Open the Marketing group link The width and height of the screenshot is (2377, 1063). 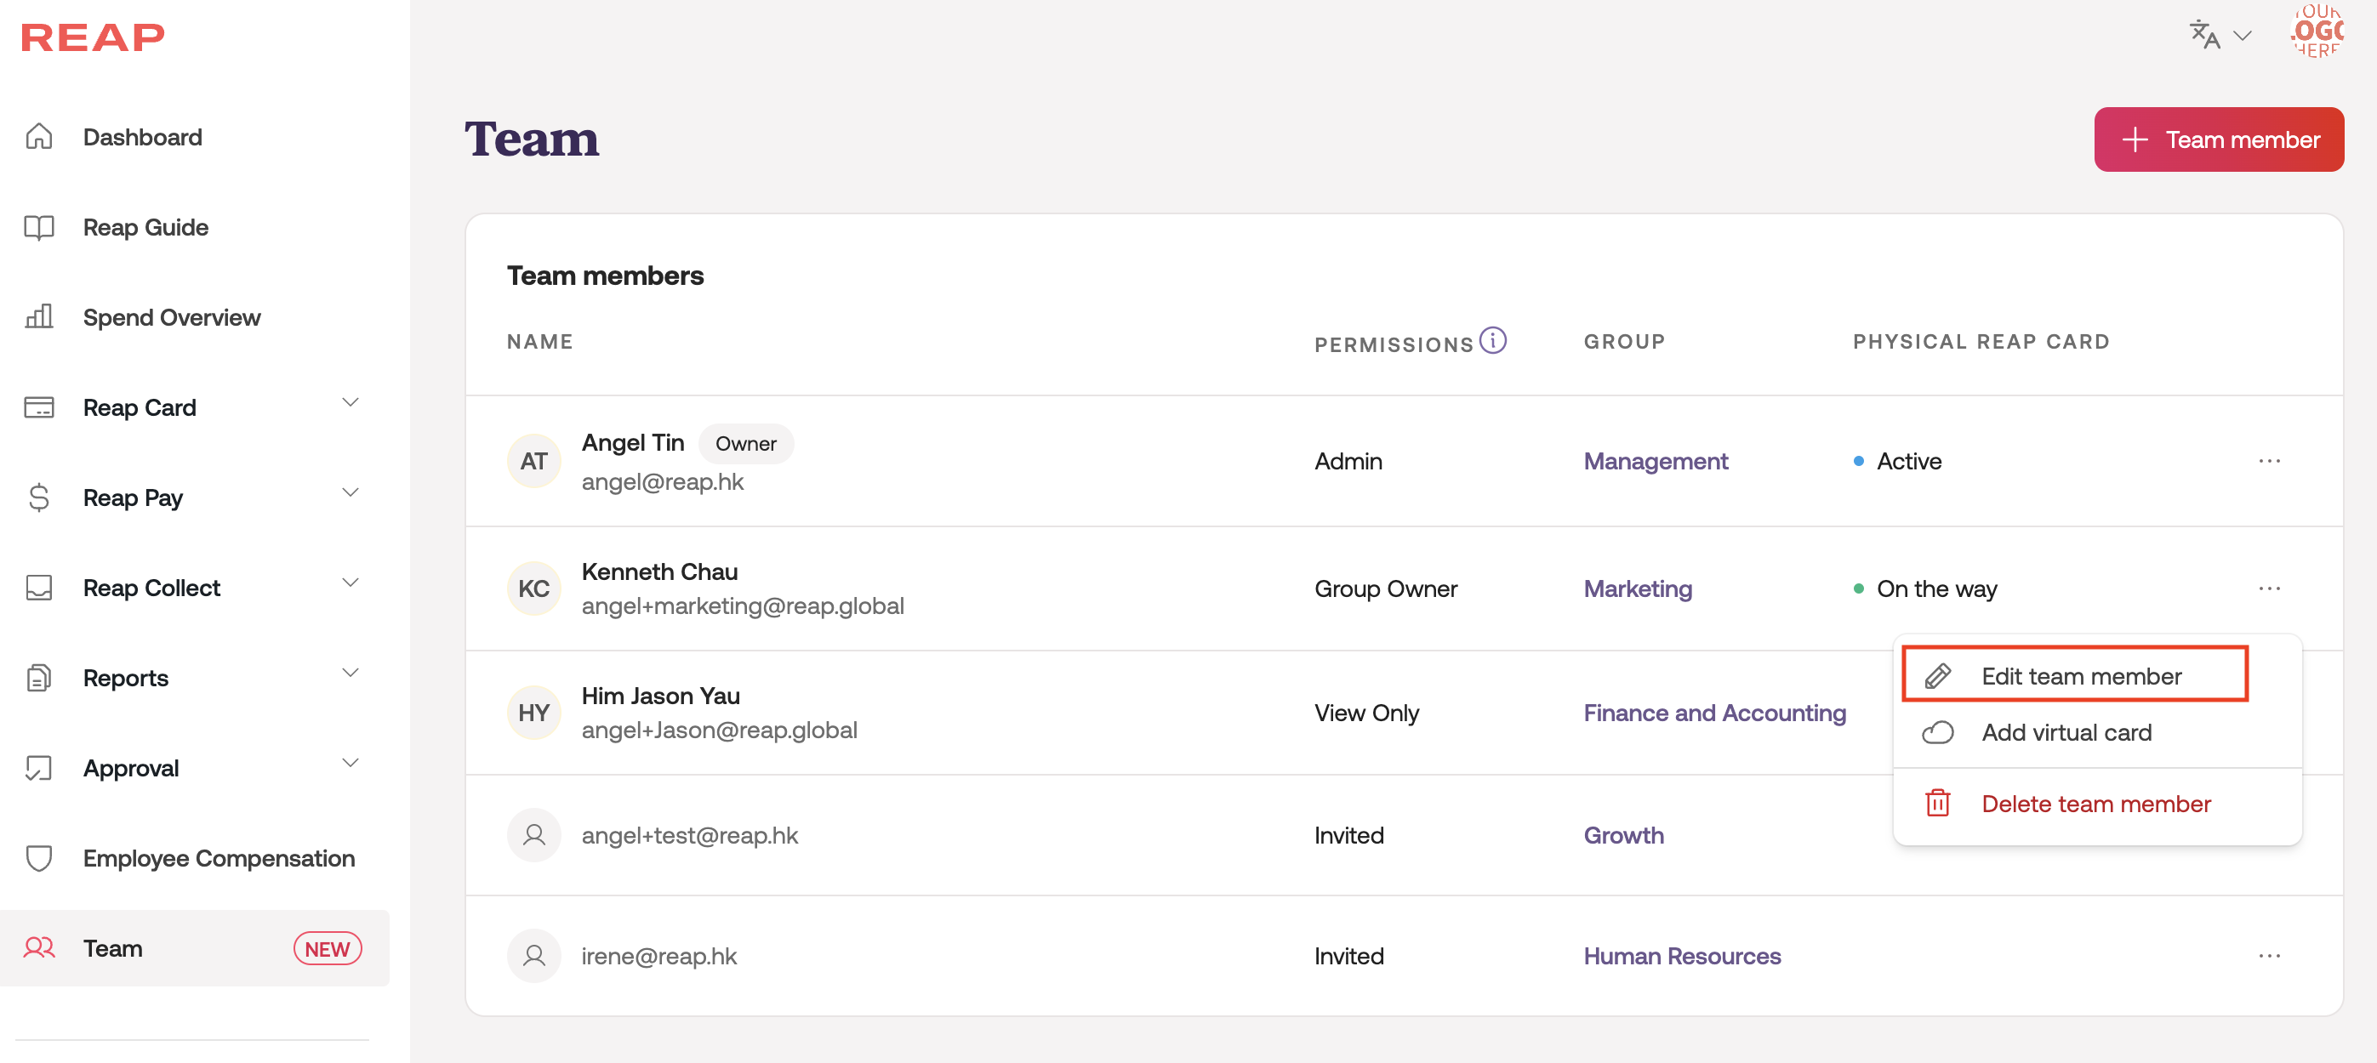pos(1637,588)
